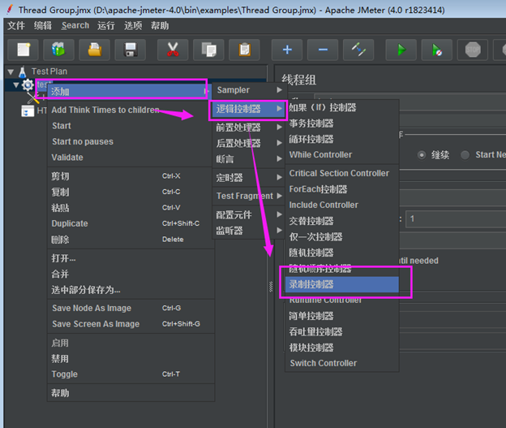Expand the 定时器 submenu
Image resolution: width=506 pixels, height=428 pixels.
[x=248, y=178]
